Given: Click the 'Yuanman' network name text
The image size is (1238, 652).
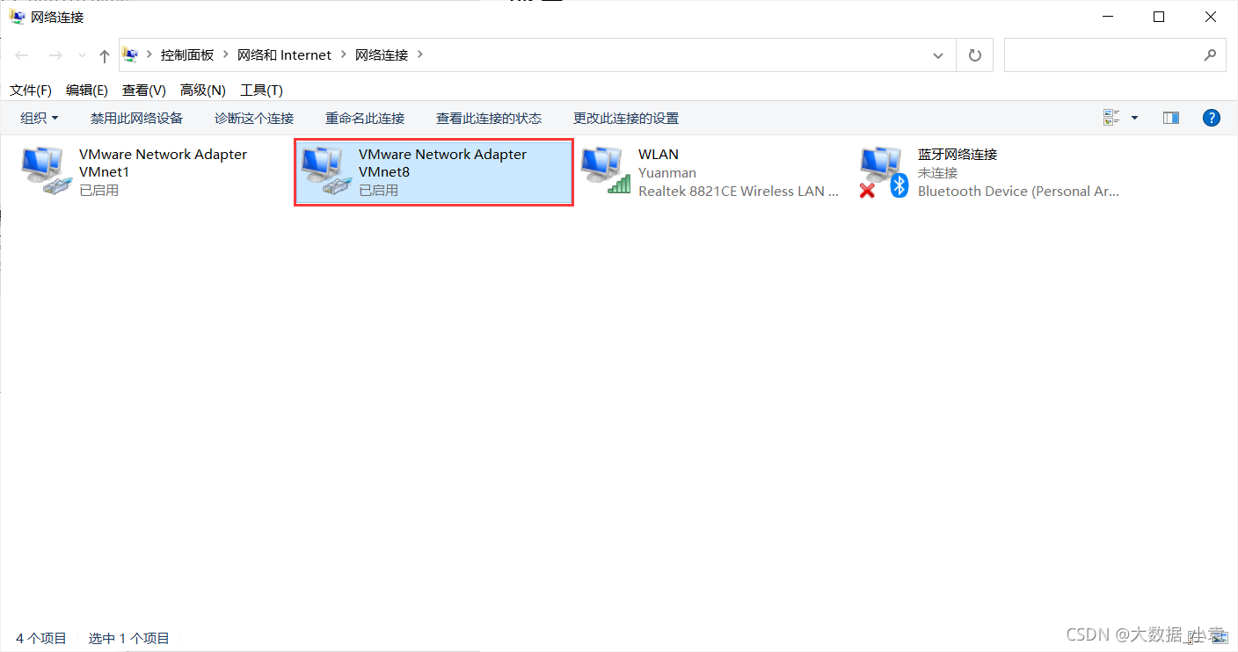Looking at the screenshot, I should click(667, 172).
